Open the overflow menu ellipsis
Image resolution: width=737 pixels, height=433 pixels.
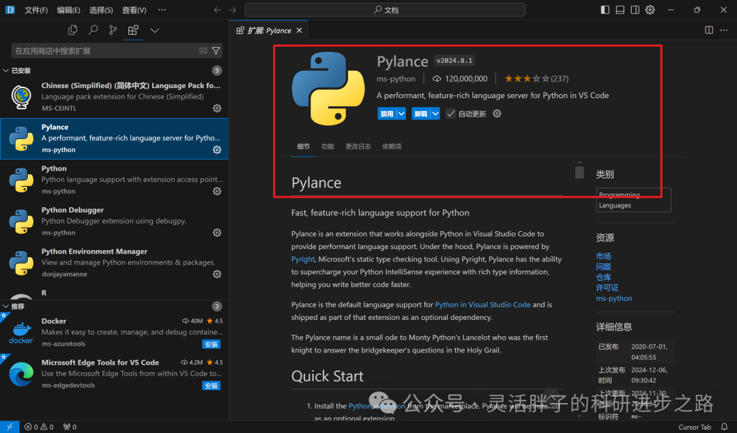[x=162, y=10]
